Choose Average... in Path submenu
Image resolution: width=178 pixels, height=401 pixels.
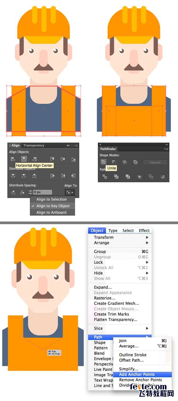(143, 346)
